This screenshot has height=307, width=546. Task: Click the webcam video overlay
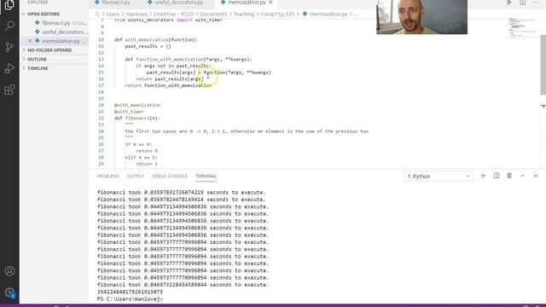(x=421, y=17)
